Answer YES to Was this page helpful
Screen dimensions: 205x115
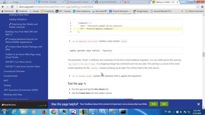coord(153,104)
